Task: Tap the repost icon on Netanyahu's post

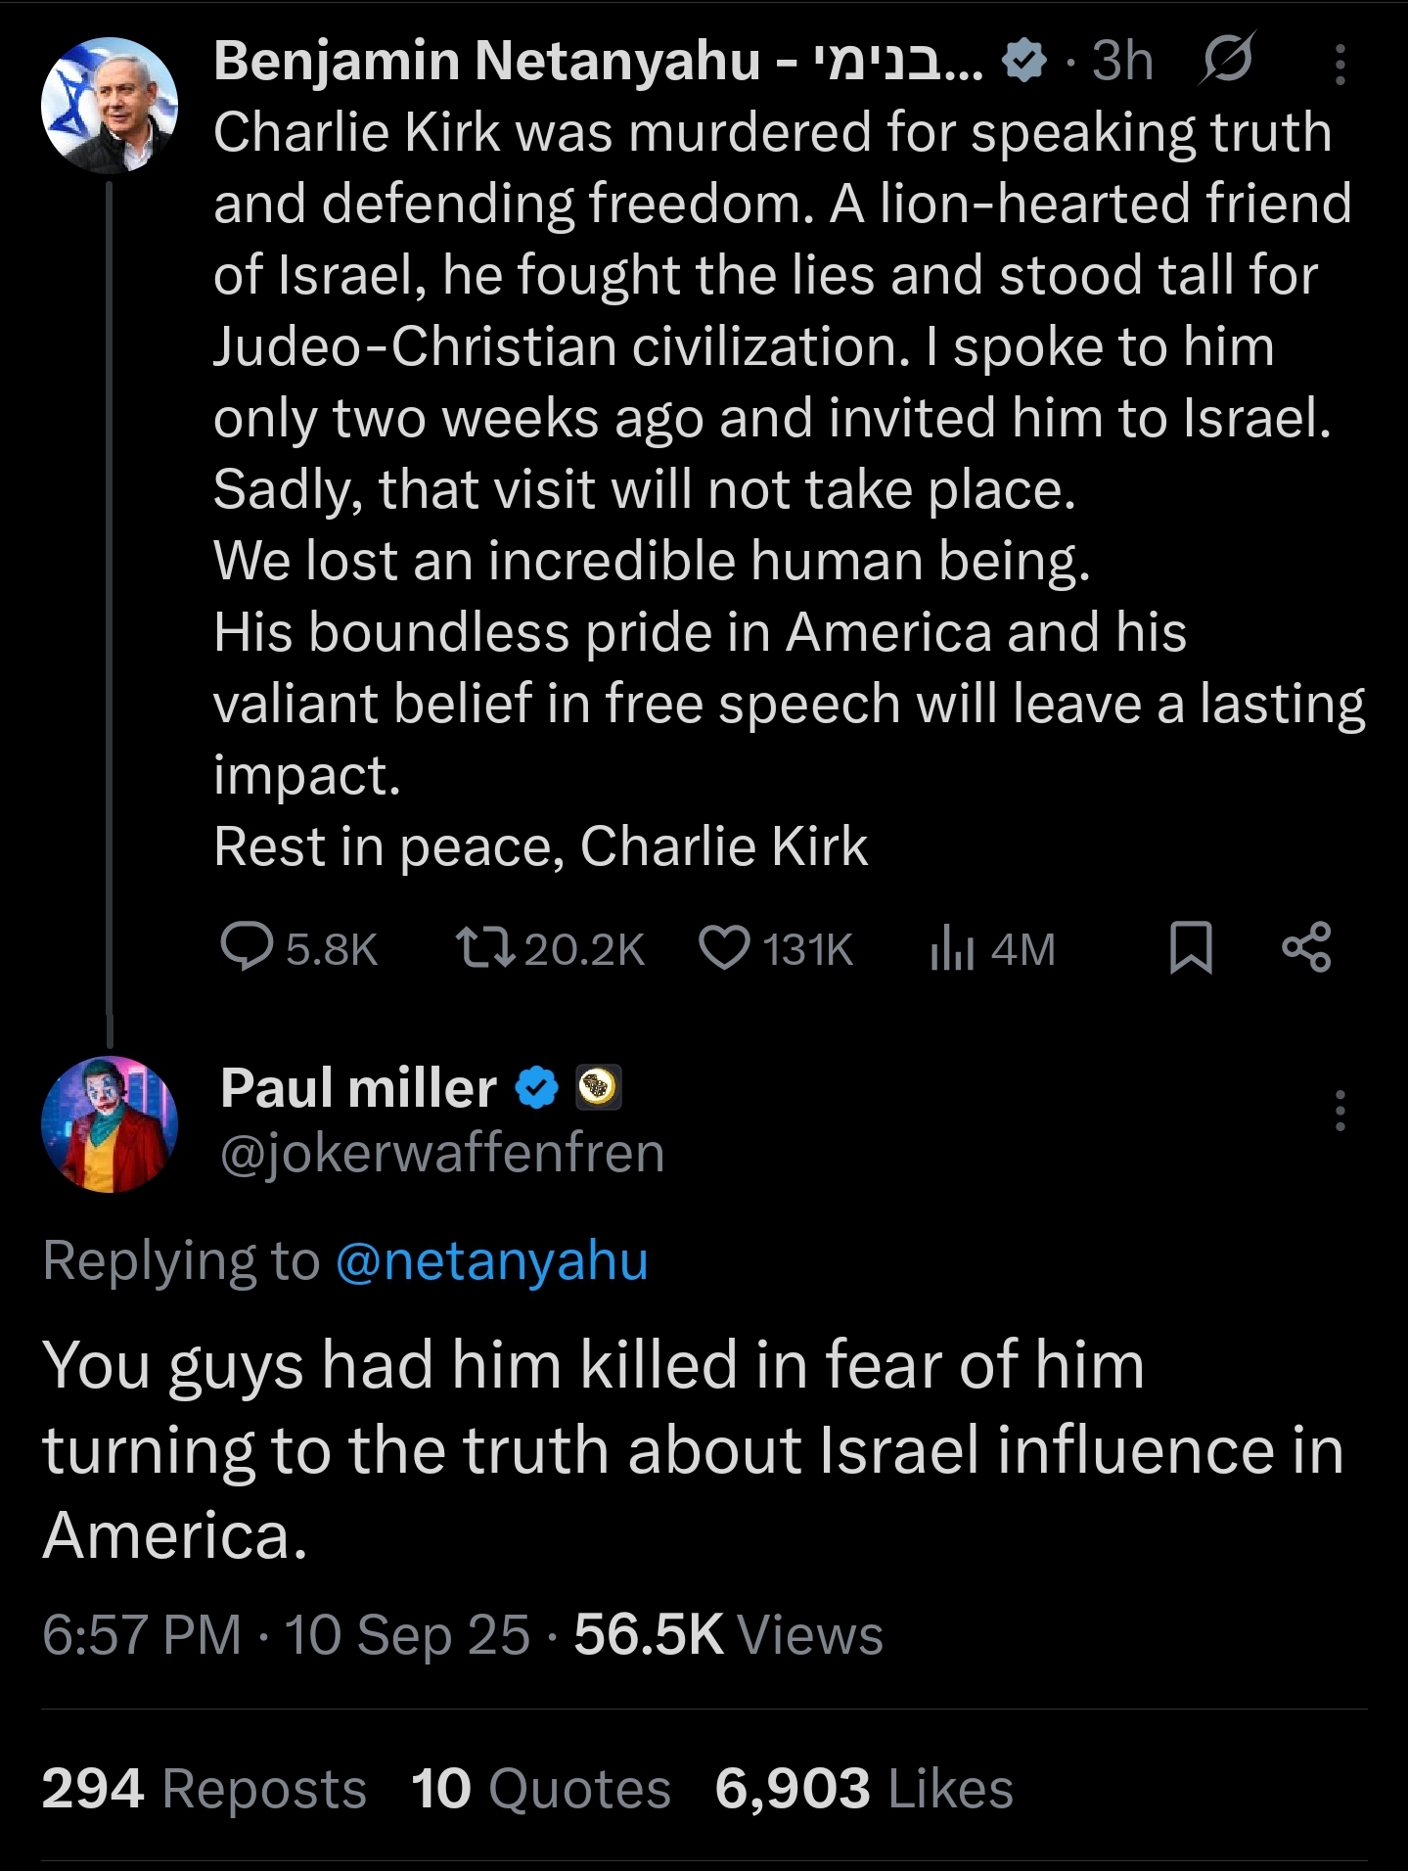Action: pos(484,947)
